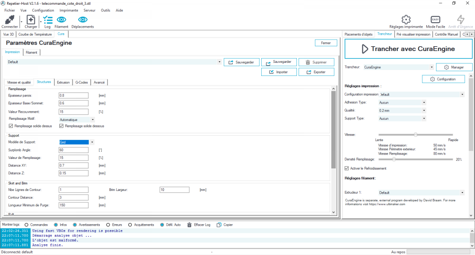
Task: Open the slicer Configuration button
Action: point(443,79)
